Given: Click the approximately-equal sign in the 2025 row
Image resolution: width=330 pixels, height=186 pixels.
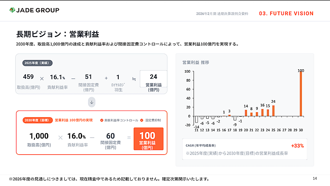Looking at the screenshot, I should (134, 78).
